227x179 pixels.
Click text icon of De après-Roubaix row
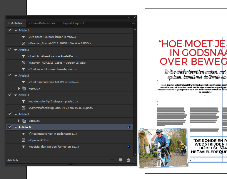point(24,37)
